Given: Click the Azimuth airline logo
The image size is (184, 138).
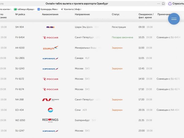Looking at the screenshot, I should [x=51, y=48].
